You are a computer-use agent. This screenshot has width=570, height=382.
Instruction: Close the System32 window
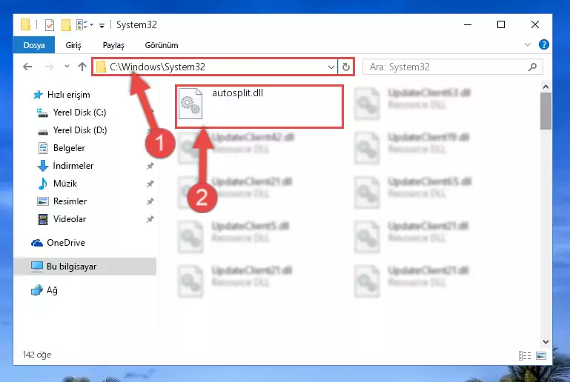point(535,24)
